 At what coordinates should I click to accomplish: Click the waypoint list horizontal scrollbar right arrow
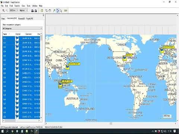[x=39, y=120]
